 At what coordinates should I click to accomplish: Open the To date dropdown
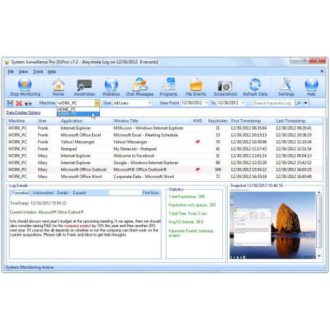(x=242, y=103)
